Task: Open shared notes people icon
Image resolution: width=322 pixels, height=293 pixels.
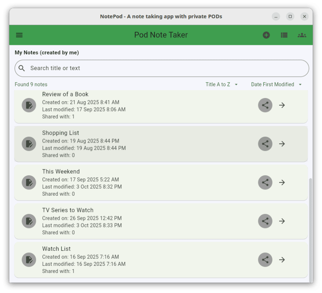Action: coord(302,35)
